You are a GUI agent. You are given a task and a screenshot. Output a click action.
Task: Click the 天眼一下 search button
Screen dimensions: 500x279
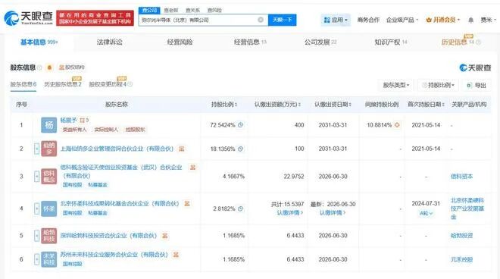coord(283,20)
